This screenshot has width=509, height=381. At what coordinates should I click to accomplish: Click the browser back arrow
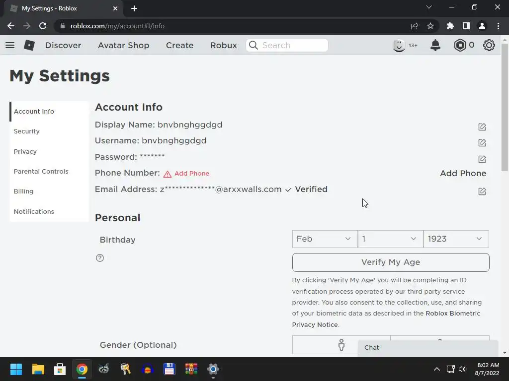[x=11, y=26]
